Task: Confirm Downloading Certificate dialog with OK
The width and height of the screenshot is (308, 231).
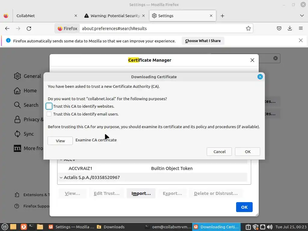Action: [x=248, y=152]
